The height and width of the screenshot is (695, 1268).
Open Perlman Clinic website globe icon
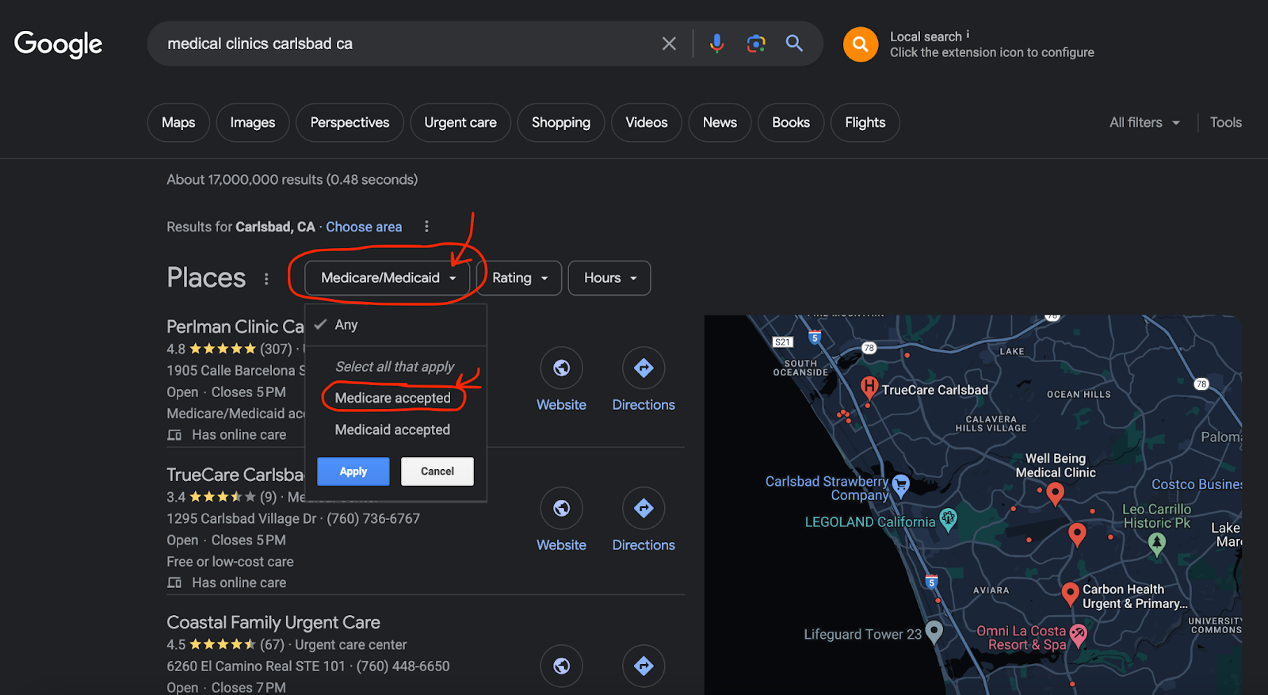click(x=561, y=368)
